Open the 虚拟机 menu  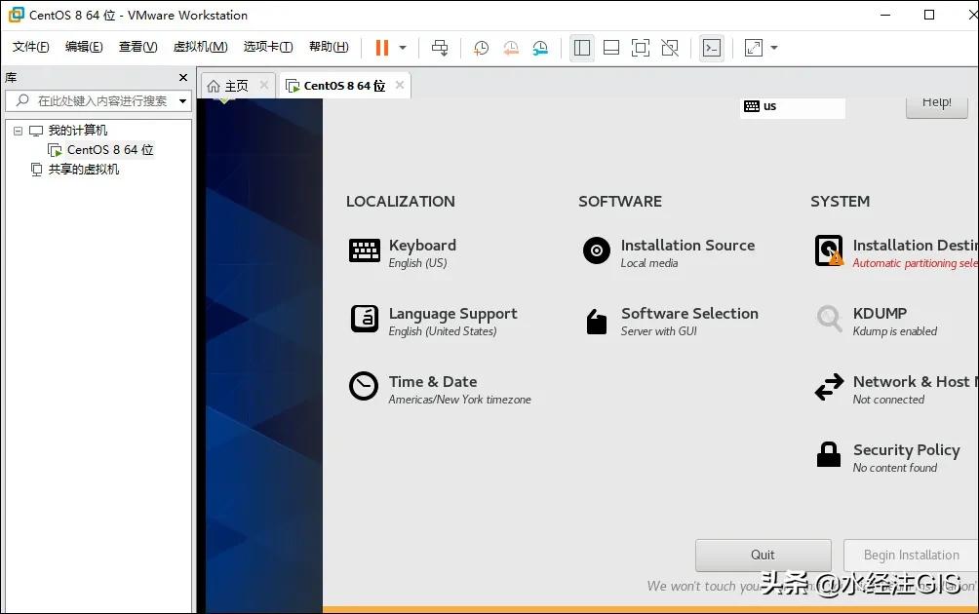pos(200,46)
